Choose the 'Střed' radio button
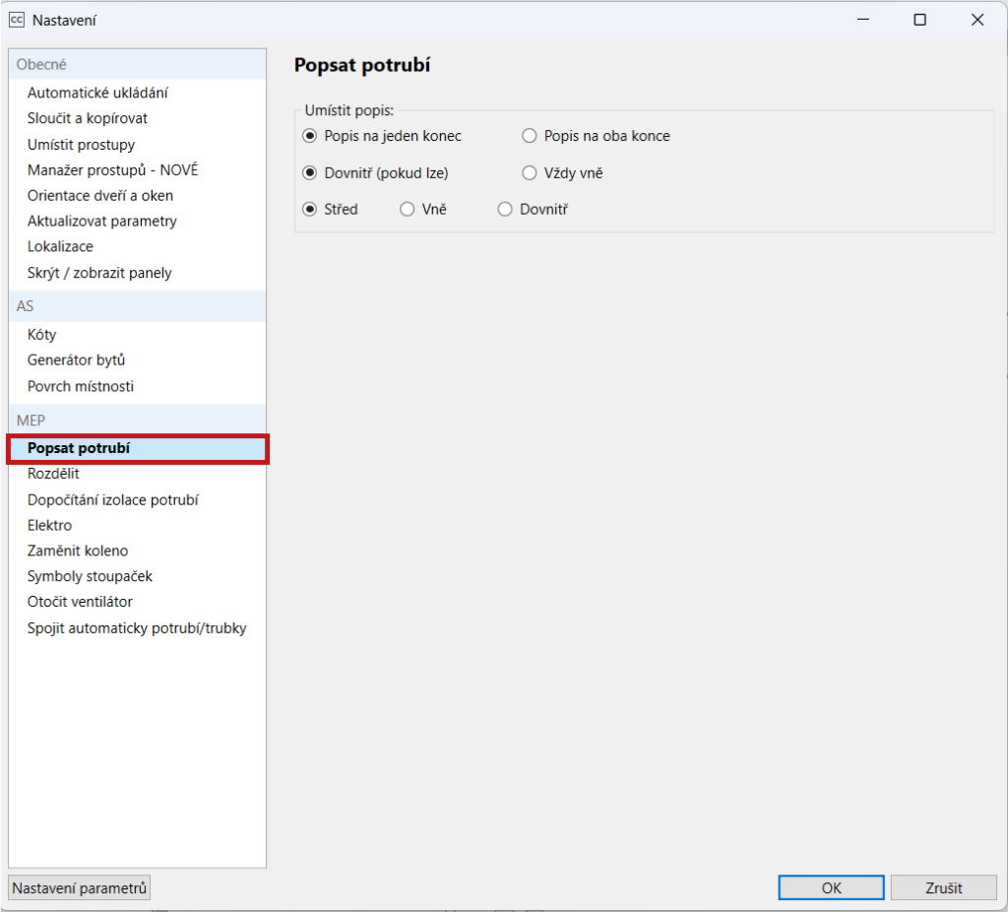Screen dimensions: 1008x912 (x=310, y=210)
